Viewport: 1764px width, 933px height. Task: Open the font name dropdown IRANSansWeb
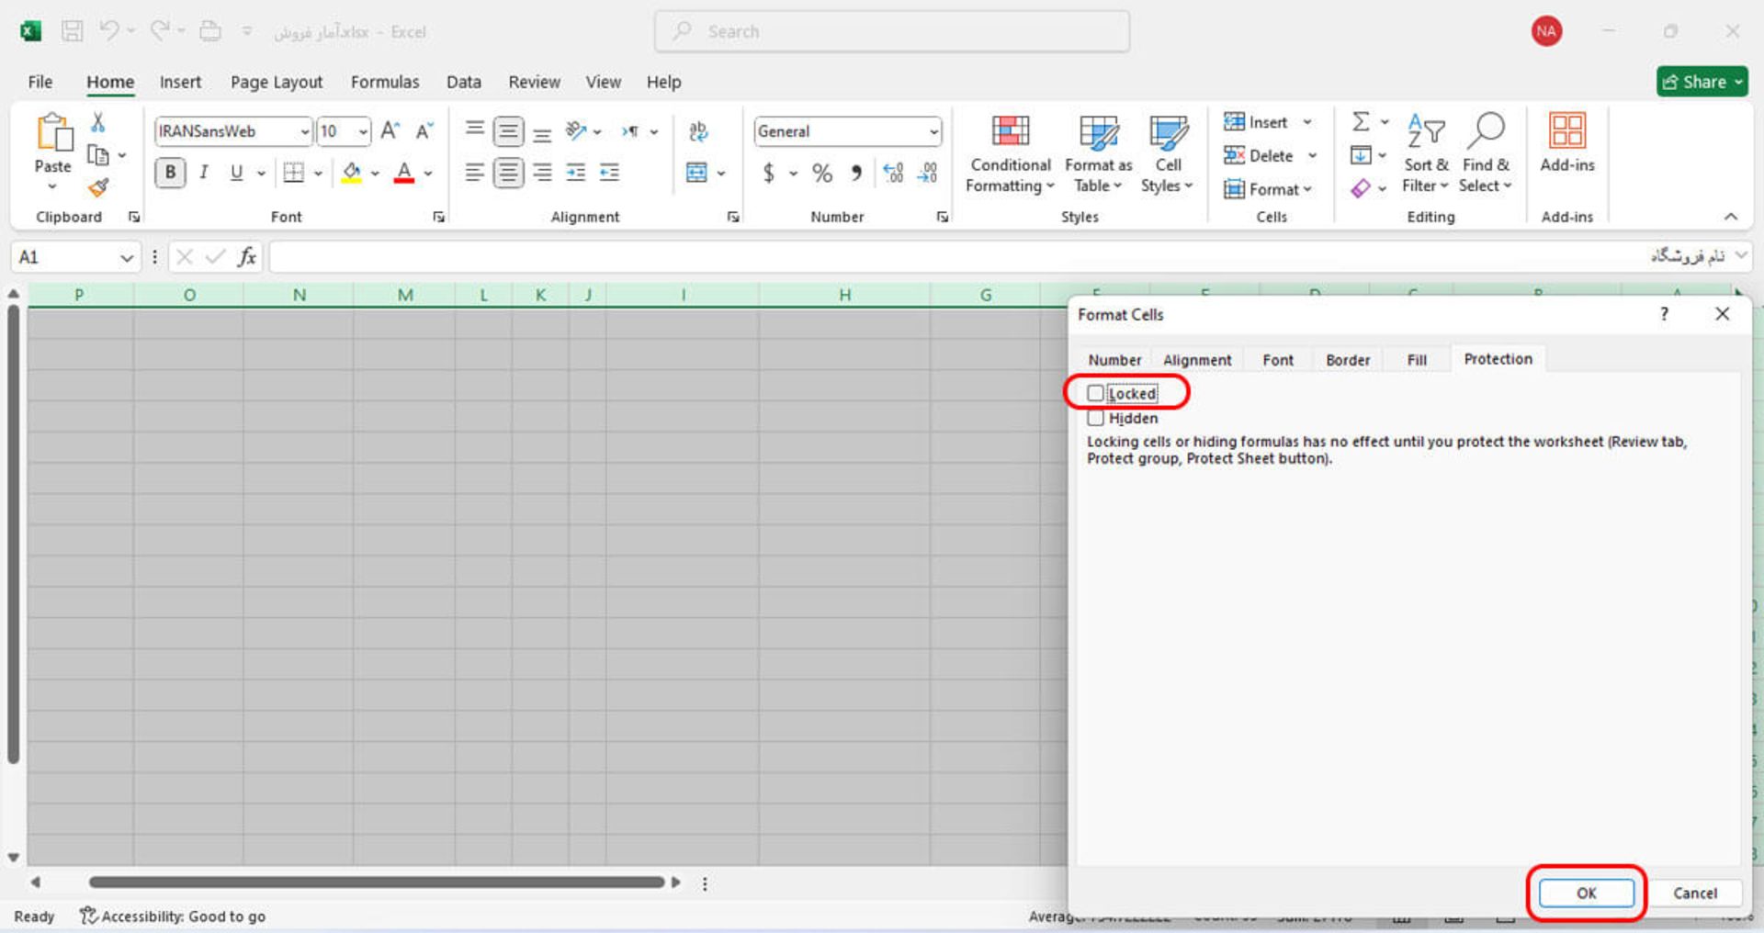point(304,131)
